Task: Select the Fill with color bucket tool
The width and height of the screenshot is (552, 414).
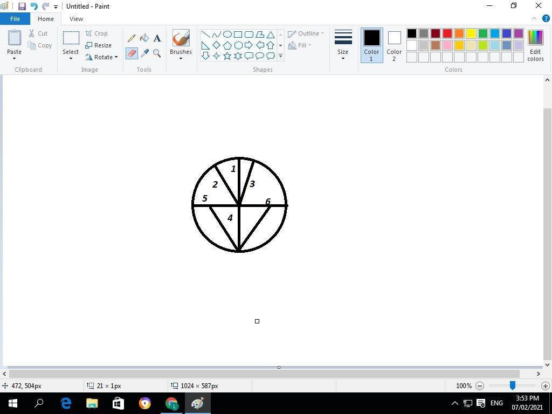Action: [144, 38]
